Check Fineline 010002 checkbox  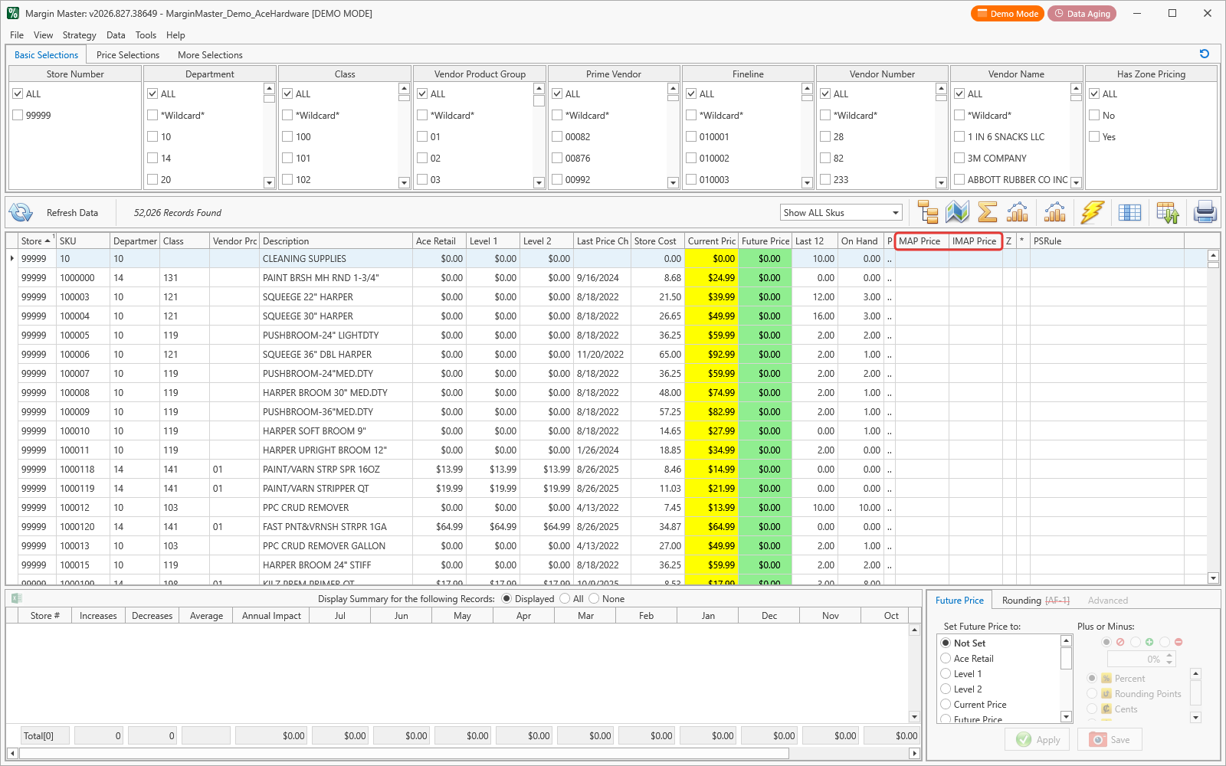[691, 158]
